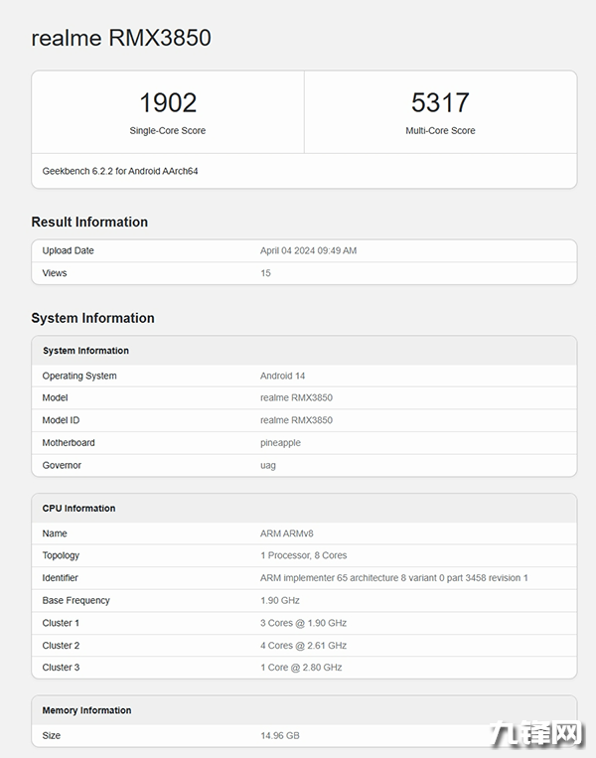Click the Base Frequency value 1.90 GHz
The height and width of the screenshot is (758, 596).
click(x=280, y=600)
